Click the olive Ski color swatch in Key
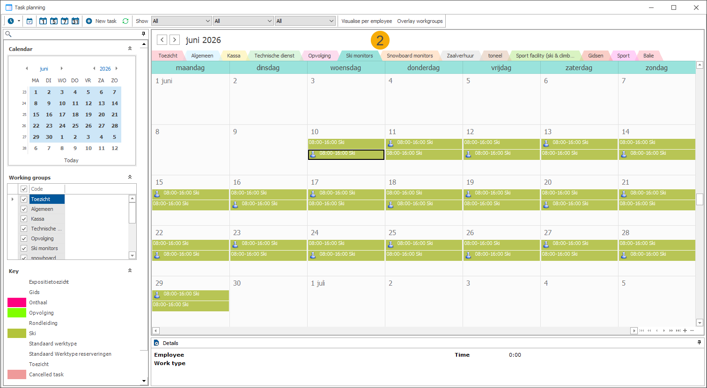The width and height of the screenshot is (707, 388). [x=17, y=333]
